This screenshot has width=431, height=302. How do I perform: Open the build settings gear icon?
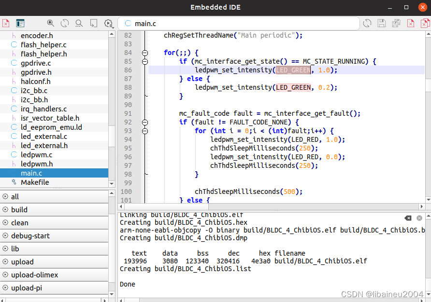(x=109, y=23)
